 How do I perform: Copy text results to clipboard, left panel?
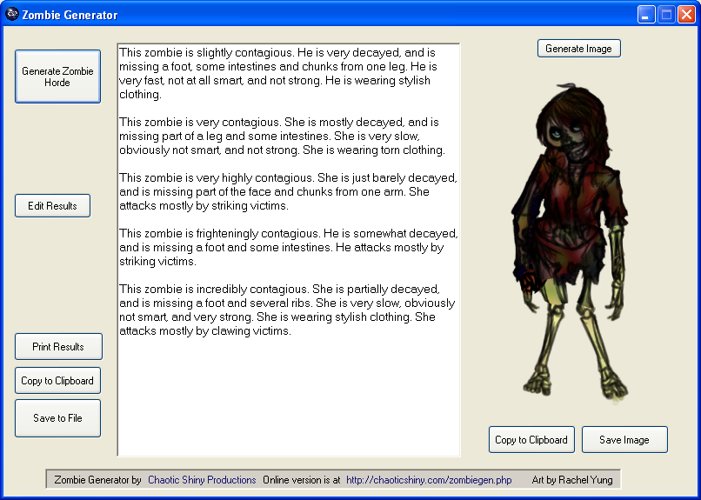pyautogui.click(x=57, y=381)
